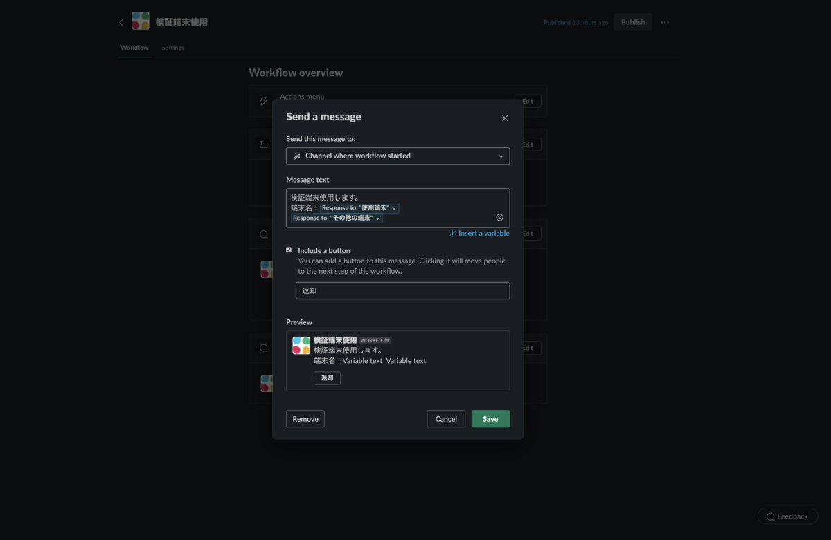
Task: Click the Cancel button
Action: pos(446,419)
